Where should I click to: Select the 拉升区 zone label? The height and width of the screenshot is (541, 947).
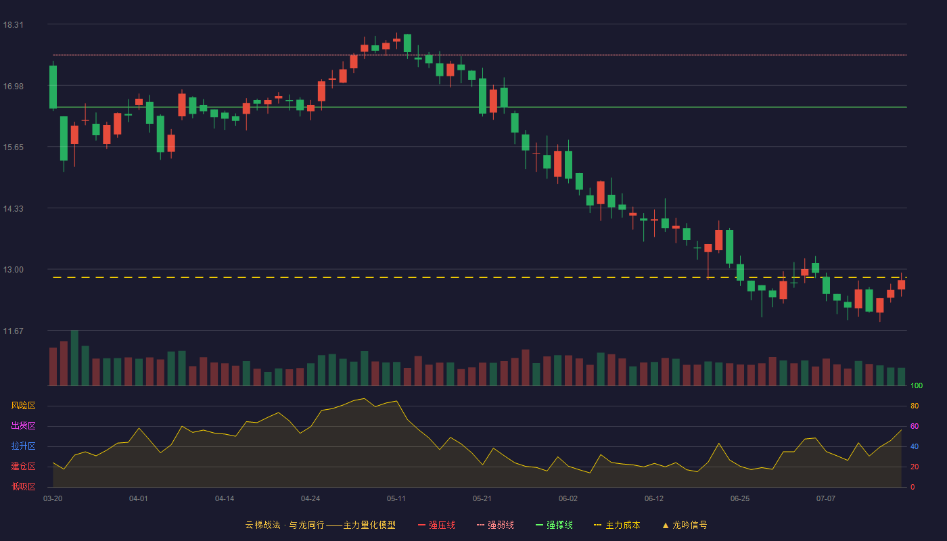click(23, 446)
